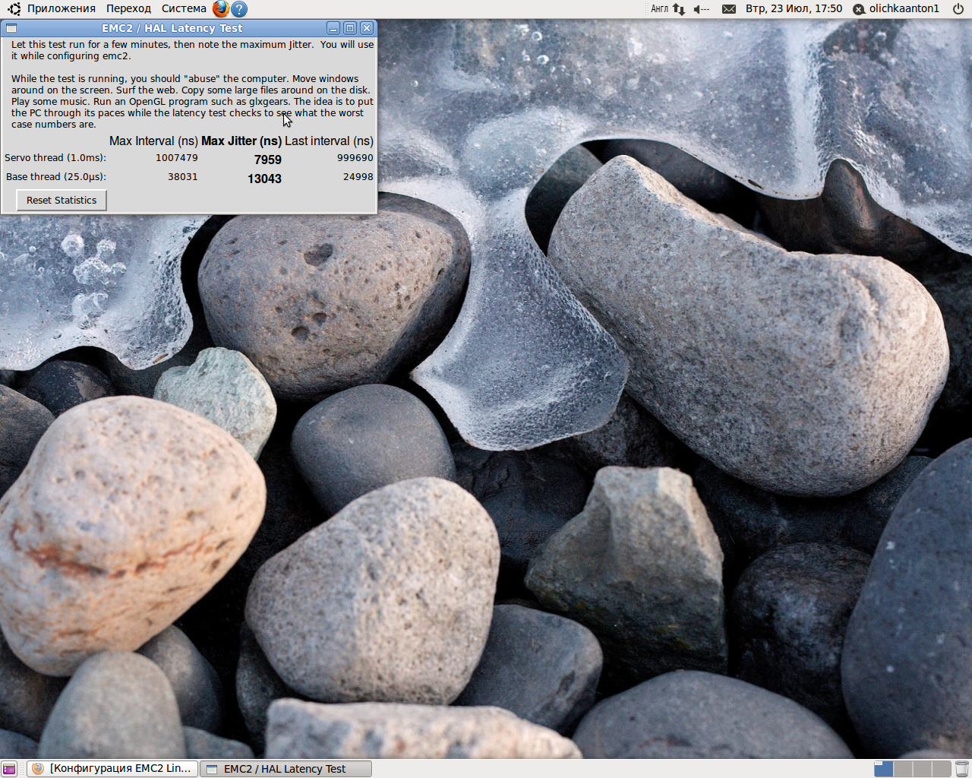Open the Latency Test window menu icon

tap(11, 28)
